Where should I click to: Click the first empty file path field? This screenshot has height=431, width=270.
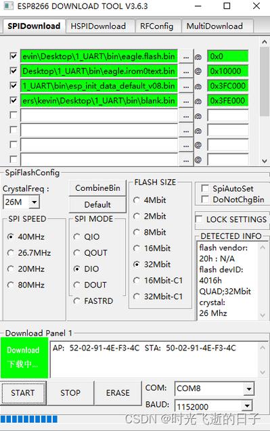coord(99,115)
